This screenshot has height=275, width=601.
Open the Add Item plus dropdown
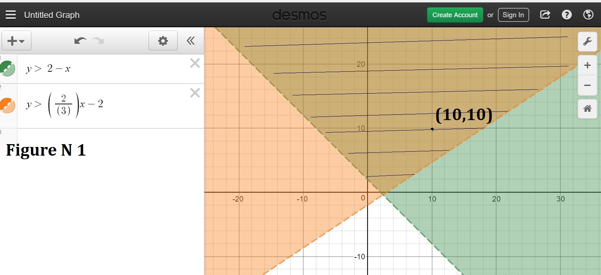[17, 41]
